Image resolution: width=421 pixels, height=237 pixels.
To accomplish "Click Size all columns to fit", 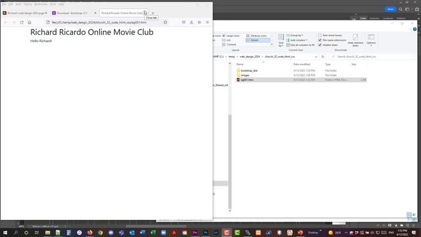I will pyautogui.click(x=301, y=45).
